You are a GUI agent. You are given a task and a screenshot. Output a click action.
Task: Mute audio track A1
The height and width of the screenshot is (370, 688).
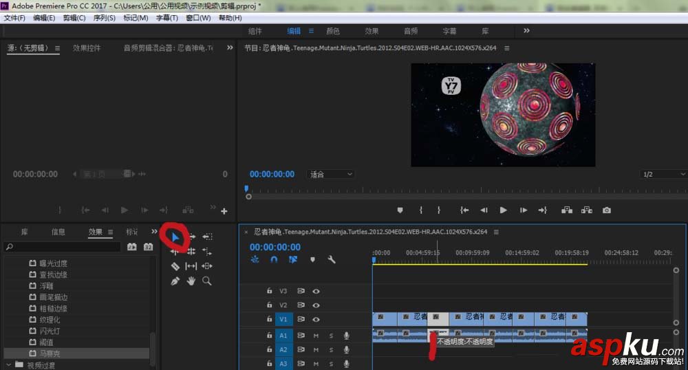tap(316, 336)
